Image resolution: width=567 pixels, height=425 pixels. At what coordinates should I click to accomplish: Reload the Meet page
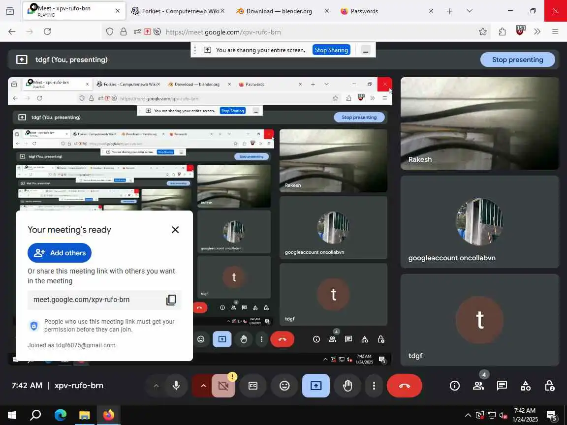47,32
